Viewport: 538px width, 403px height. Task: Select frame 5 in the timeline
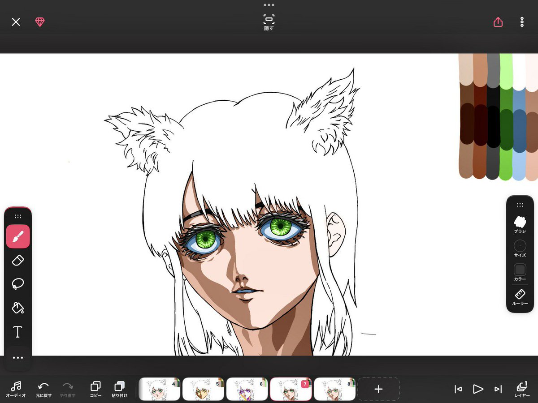click(203, 389)
